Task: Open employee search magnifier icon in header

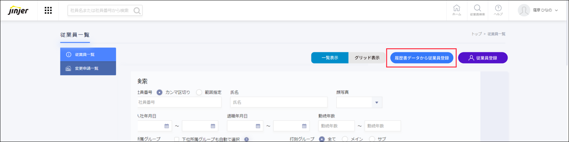Action: pos(477,10)
